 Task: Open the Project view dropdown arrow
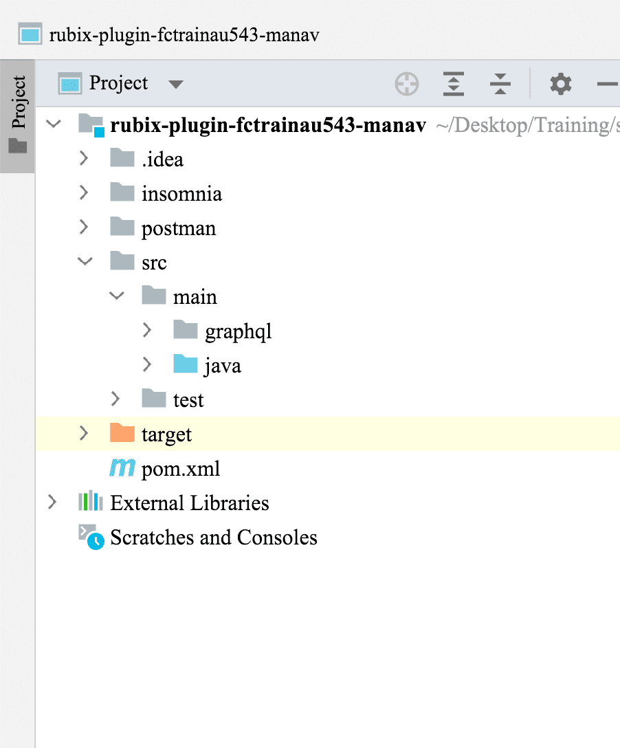176,85
